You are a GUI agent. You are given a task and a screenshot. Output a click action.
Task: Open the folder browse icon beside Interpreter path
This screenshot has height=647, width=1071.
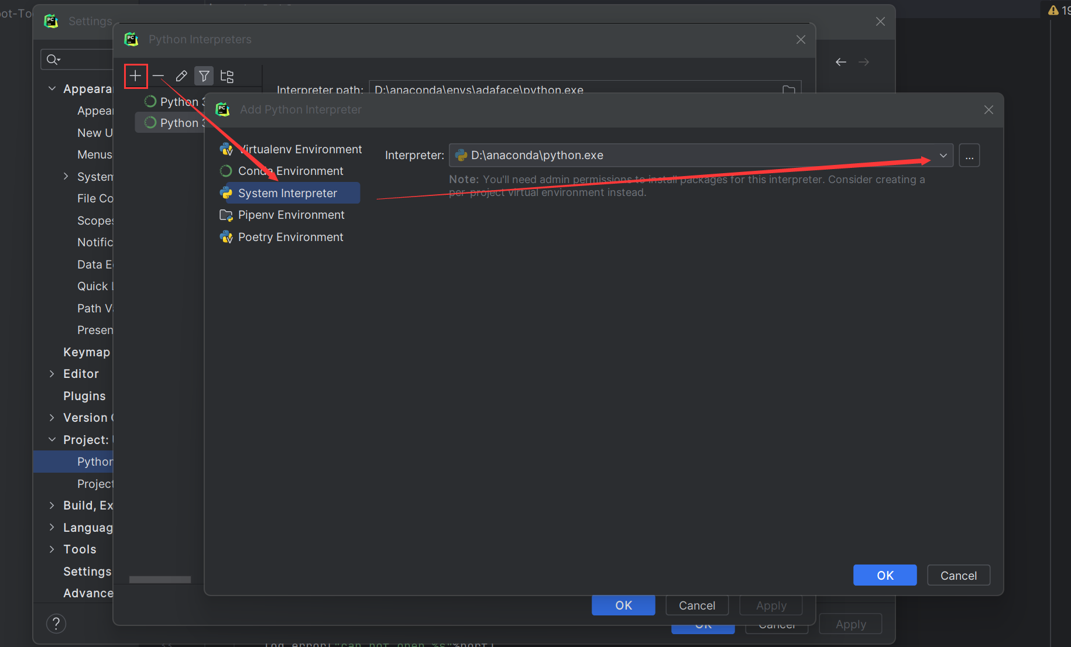click(789, 89)
